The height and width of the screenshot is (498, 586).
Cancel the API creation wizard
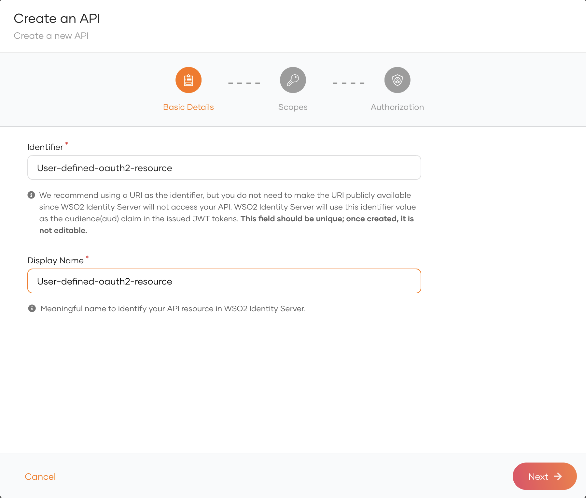point(40,476)
